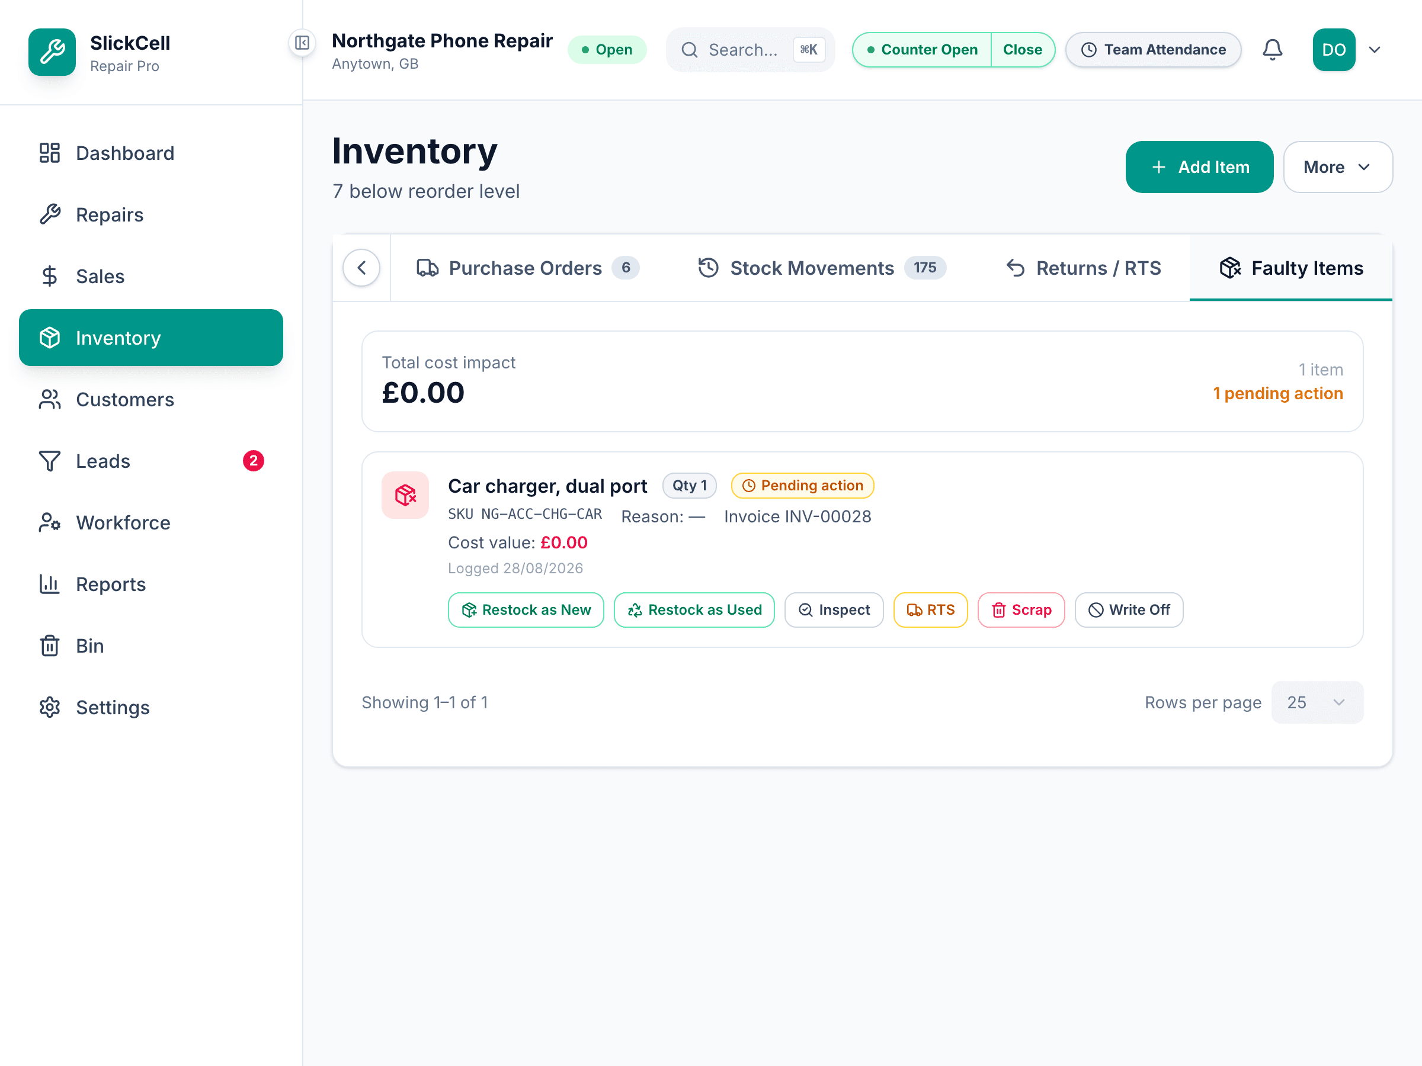Image resolution: width=1422 pixels, height=1066 pixels.
Task: Click the green Open store status pill
Action: (607, 50)
